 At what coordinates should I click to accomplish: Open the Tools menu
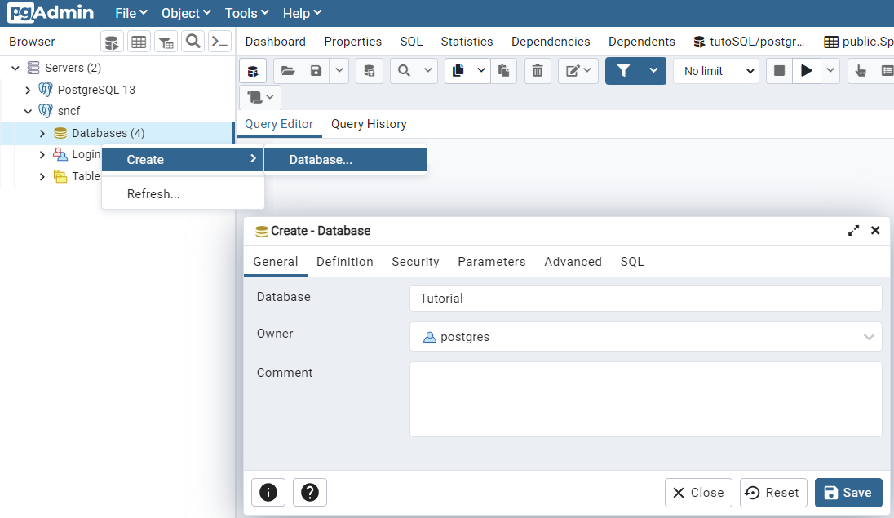246,13
